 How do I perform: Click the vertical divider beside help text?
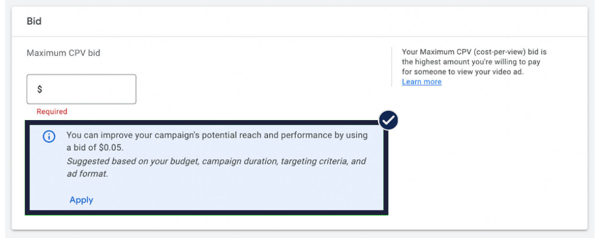pyautogui.click(x=393, y=66)
